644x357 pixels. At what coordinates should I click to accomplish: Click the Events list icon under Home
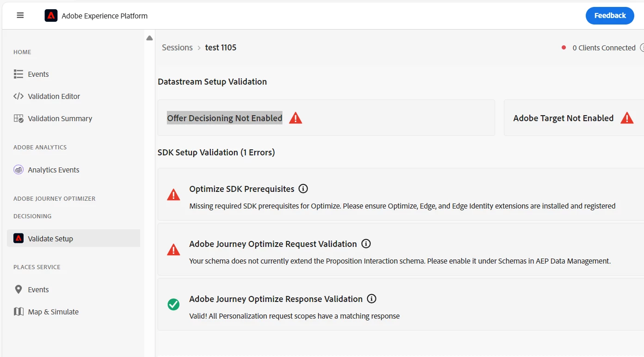[18, 74]
